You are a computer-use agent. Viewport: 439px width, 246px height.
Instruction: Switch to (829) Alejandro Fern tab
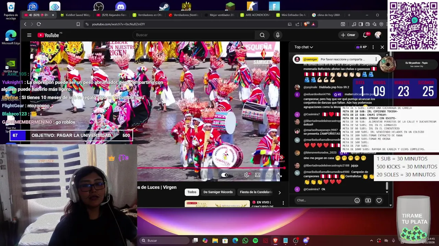(x=111, y=15)
